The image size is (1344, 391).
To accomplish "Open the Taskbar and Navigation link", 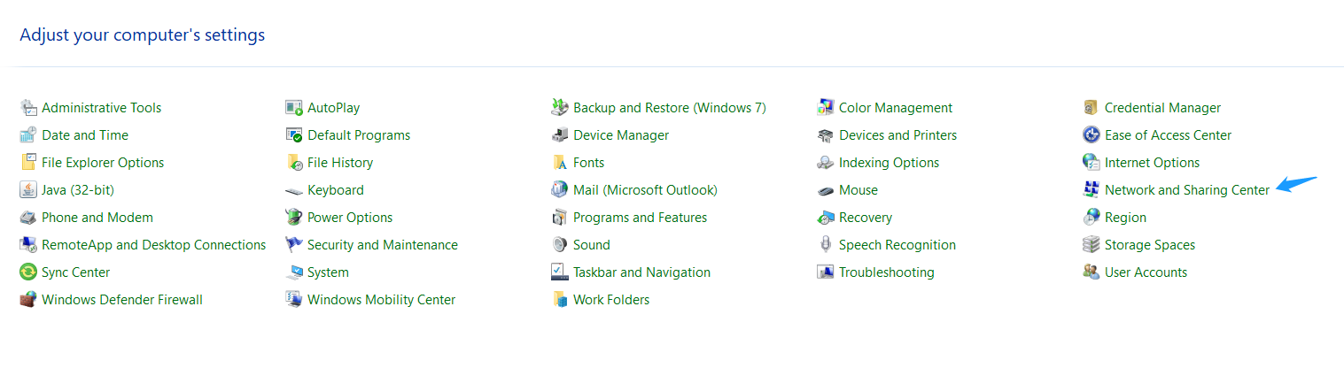I will point(642,272).
